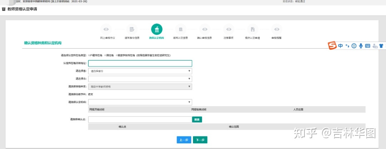Click the green 选择认定机构 building icon
The image size is (386, 149).
point(157,29)
